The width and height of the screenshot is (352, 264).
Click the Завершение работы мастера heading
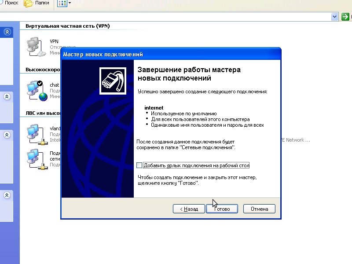click(189, 74)
